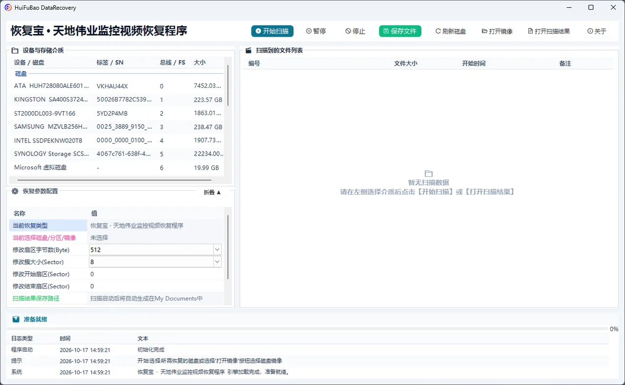625x385 pixels.
Task: Select the 当前恢复类型 parameter row
Action: point(117,225)
